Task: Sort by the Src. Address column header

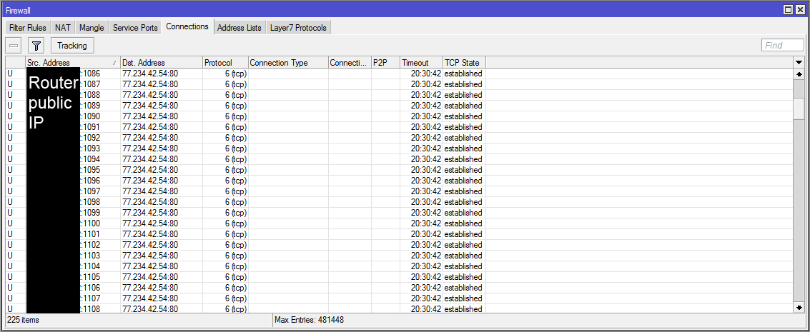Action: [x=71, y=63]
